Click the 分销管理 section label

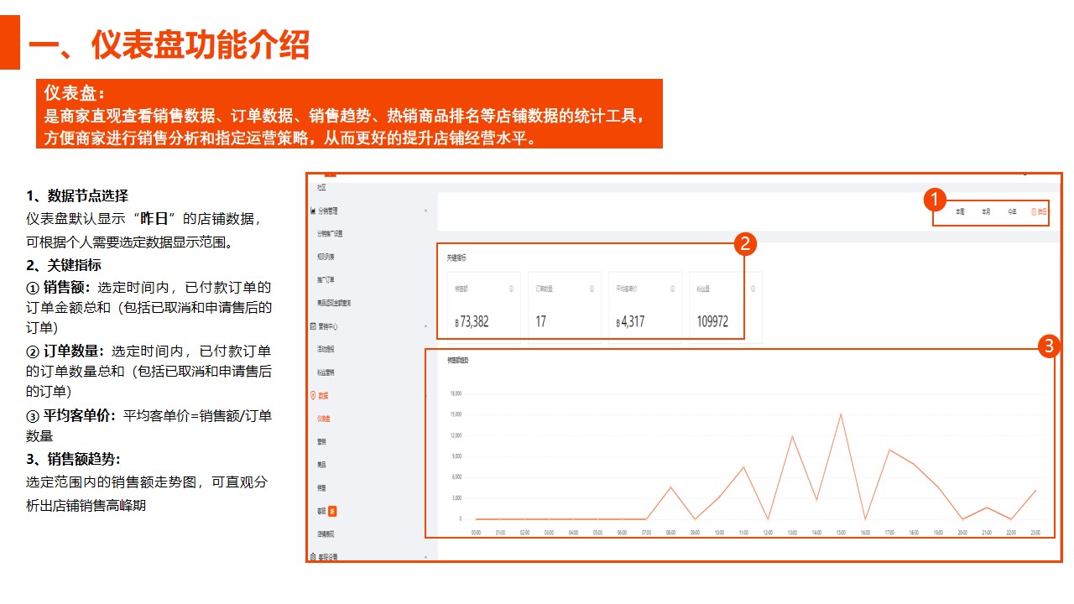[x=327, y=211]
